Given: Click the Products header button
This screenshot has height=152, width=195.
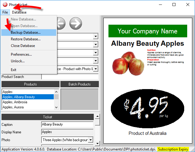Looking at the screenshot, I should point(30,84).
